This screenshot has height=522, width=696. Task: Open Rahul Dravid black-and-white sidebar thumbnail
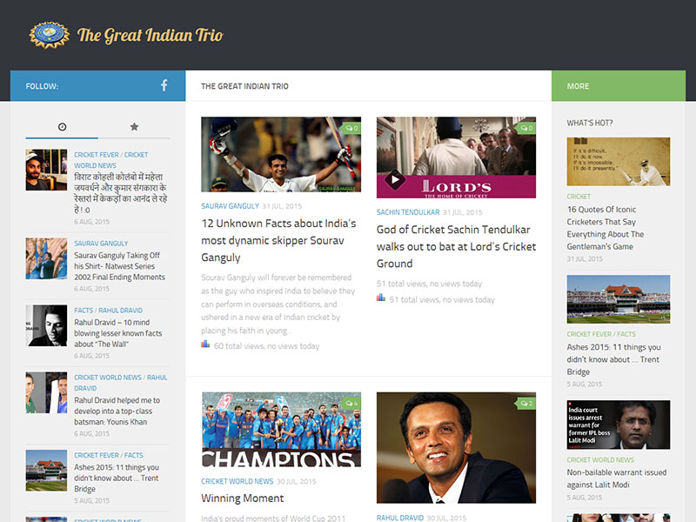click(46, 325)
